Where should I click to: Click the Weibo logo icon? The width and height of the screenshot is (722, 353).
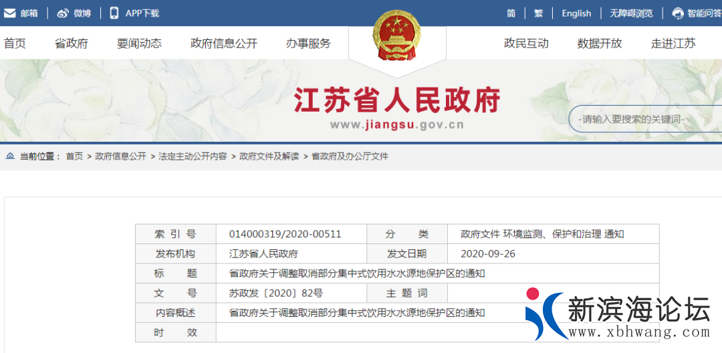pyautogui.click(x=63, y=13)
